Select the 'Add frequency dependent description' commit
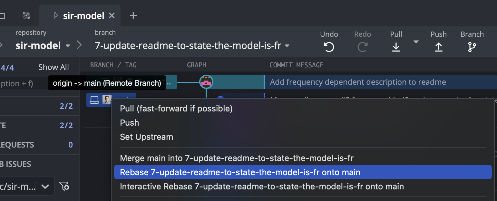This screenshot has height=201, width=497. (x=358, y=82)
